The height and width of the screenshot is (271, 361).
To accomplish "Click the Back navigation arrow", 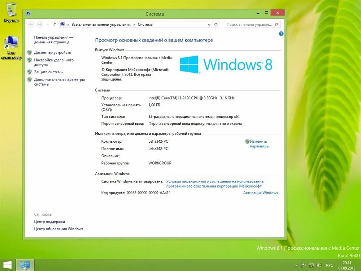I will [31, 25].
